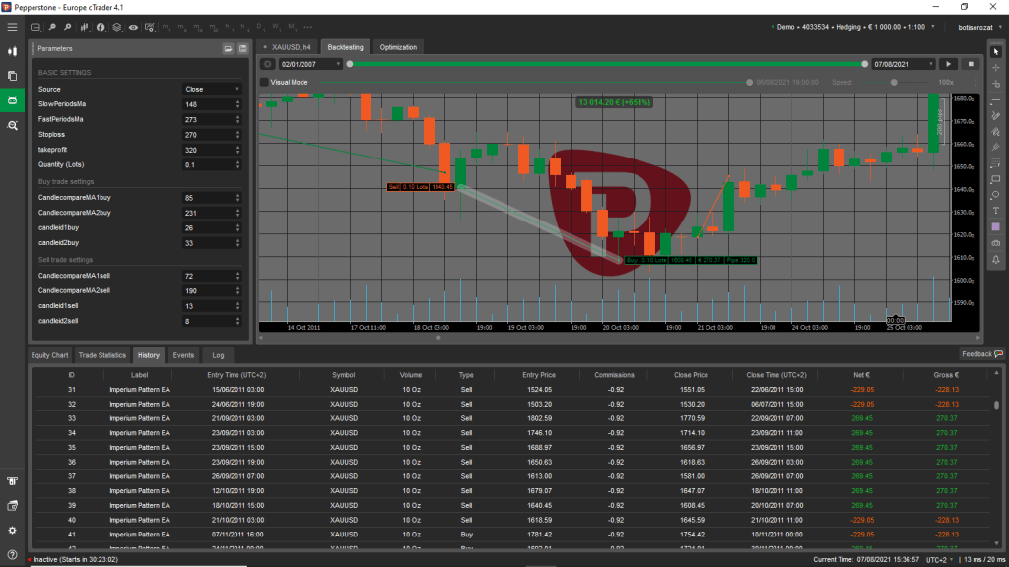This screenshot has width=1009, height=567.
Task: Click the Feedback button
Action: pyautogui.click(x=981, y=353)
